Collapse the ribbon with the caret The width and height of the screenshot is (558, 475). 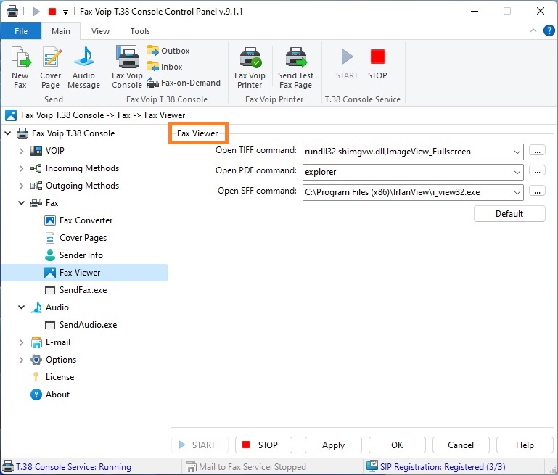pos(533,30)
